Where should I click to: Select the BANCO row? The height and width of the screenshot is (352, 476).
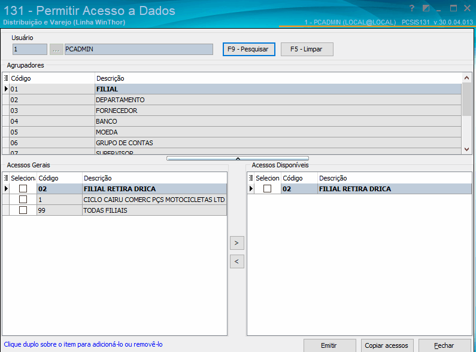click(x=232, y=121)
